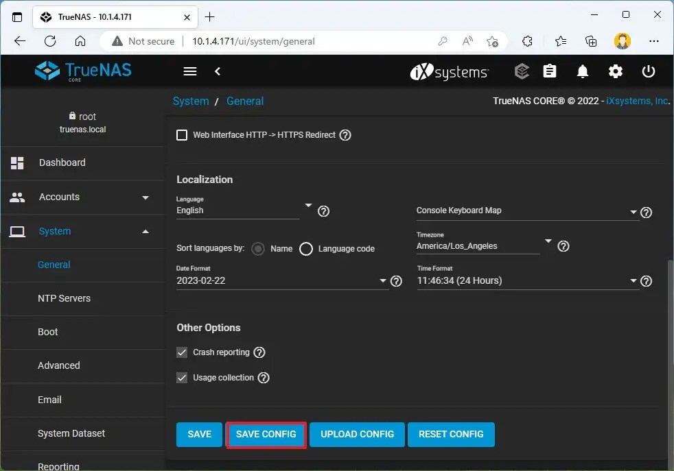
Task: Select the Language code radio button
Action: (306, 248)
